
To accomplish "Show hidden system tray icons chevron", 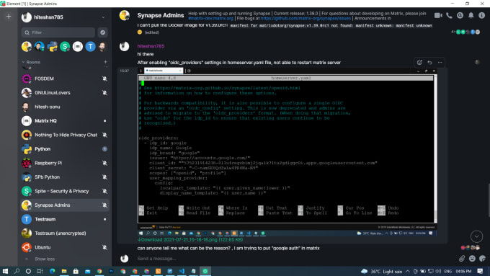I will [408, 271].
